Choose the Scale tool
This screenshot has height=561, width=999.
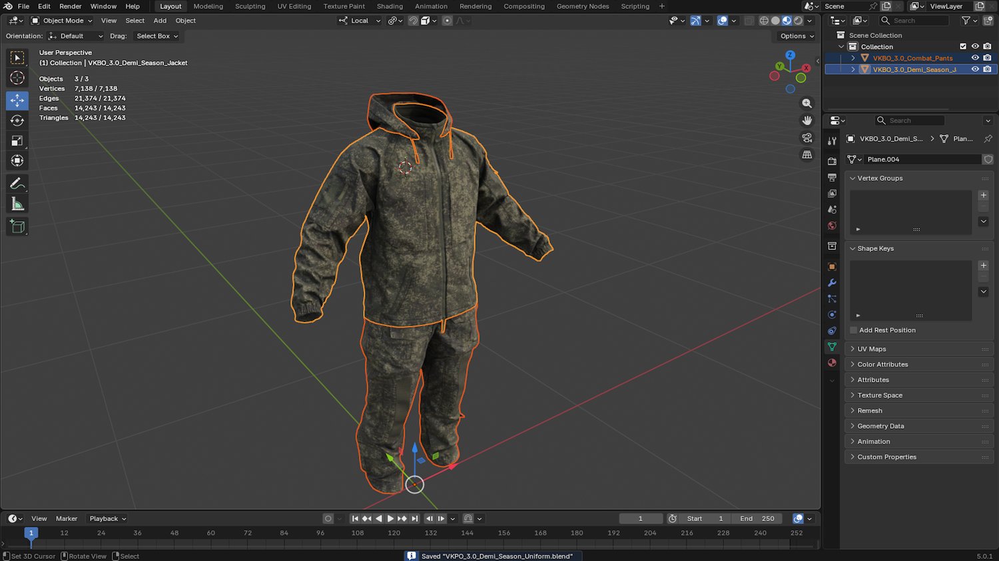[x=17, y=140]
